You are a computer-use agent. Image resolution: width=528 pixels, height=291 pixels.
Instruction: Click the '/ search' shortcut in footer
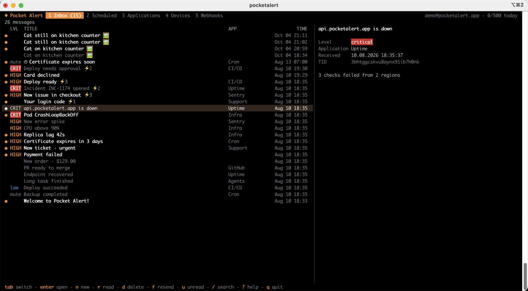(223, 287)
